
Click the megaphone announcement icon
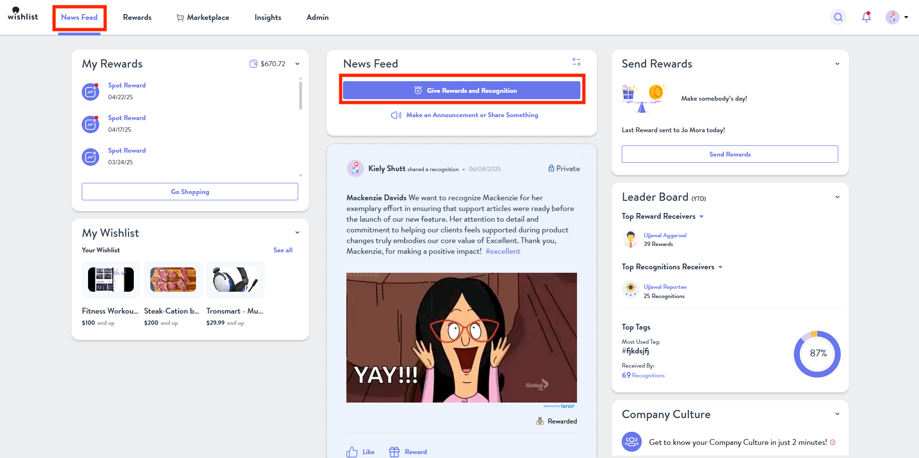click(x=396, y=115)
